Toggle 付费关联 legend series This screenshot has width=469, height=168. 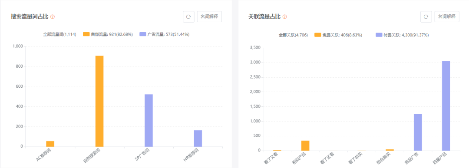click(402, 35)
